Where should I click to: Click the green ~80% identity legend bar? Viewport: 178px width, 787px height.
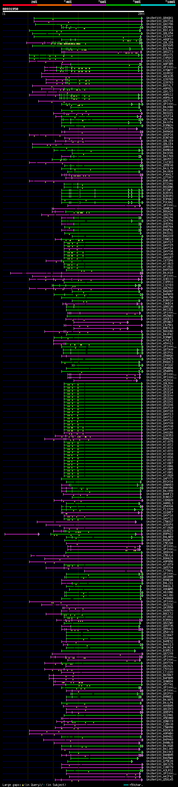coord(123,5)
